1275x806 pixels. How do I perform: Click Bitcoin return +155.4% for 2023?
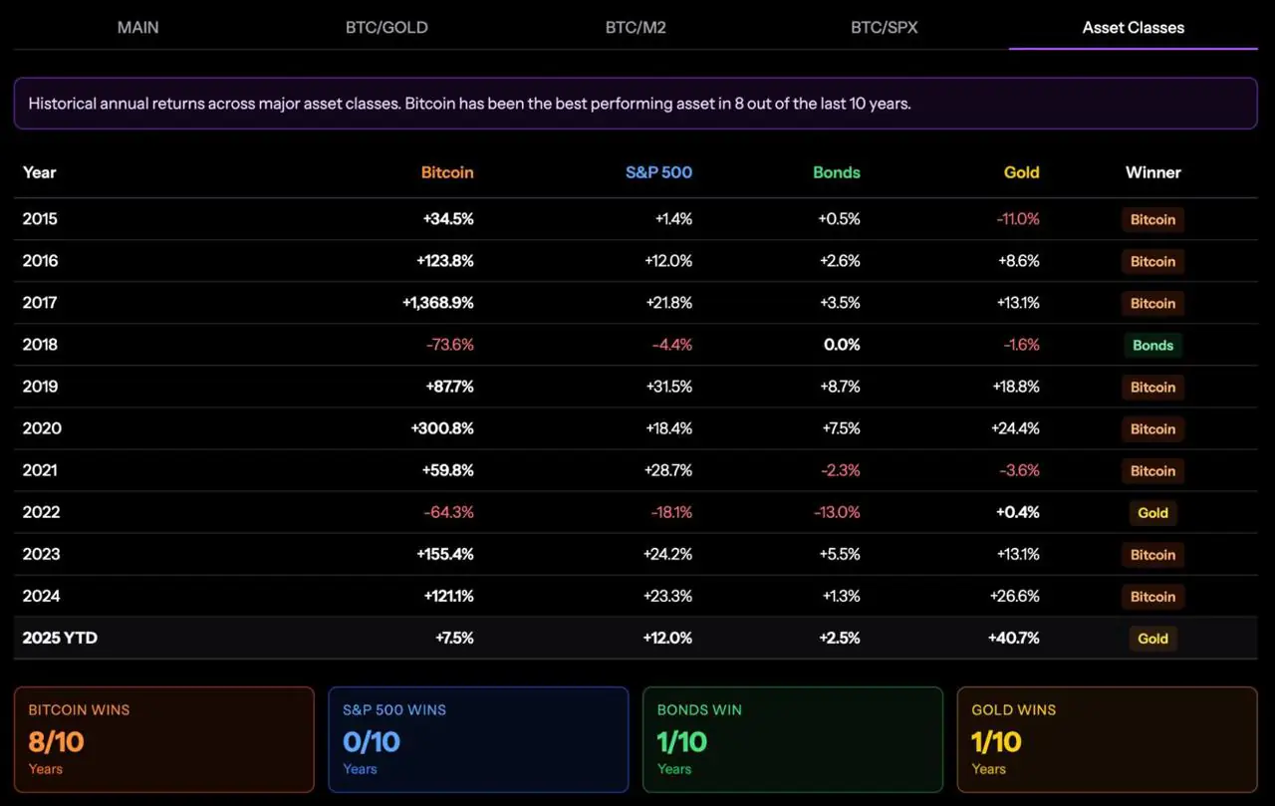444,554
